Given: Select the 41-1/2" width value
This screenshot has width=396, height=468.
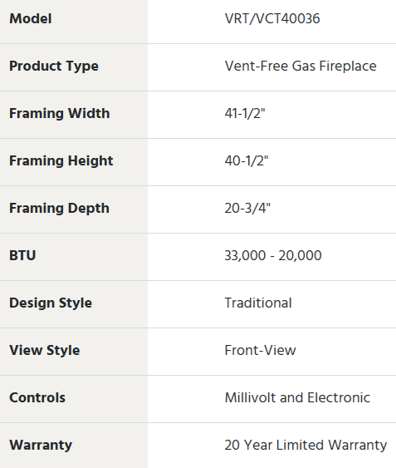Looking at the screenshot, I should coord(245,113).
